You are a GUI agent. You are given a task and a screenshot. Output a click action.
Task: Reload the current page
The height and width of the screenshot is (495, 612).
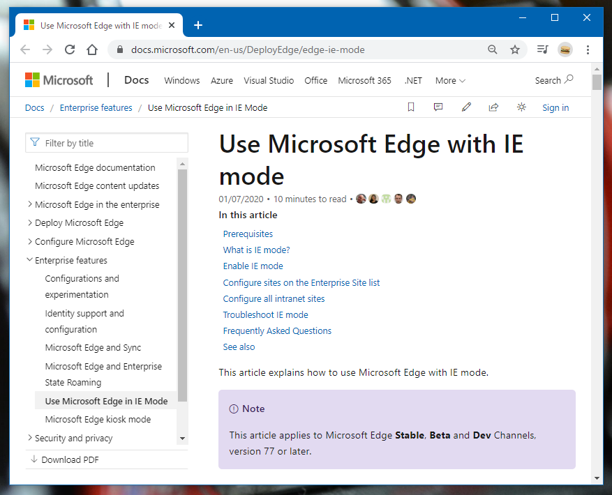pos(70,50)
